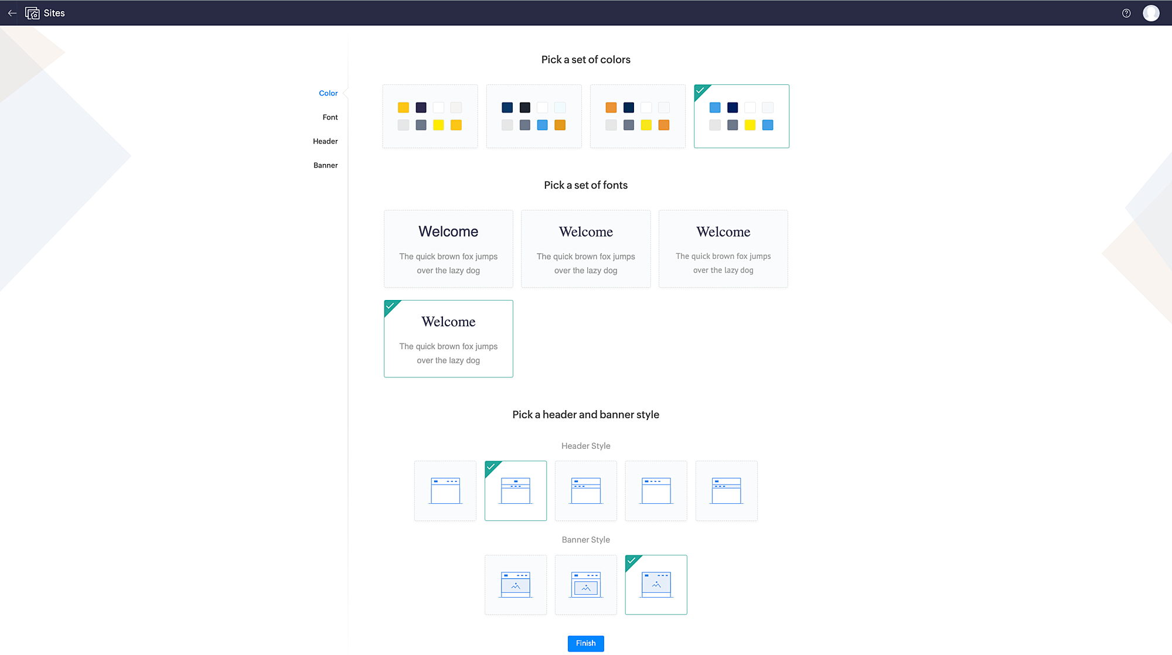The height and width of the screenshot is (655, 1172).
Task: Click the checked second header style
Action: point(516,491)
